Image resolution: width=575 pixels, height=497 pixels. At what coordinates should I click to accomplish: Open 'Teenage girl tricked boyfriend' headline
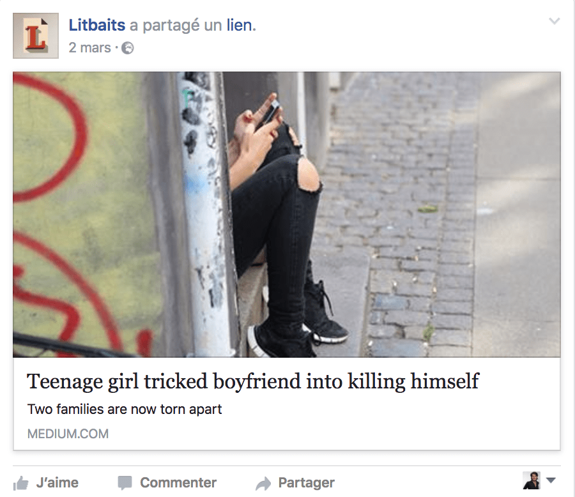(252, 381)
